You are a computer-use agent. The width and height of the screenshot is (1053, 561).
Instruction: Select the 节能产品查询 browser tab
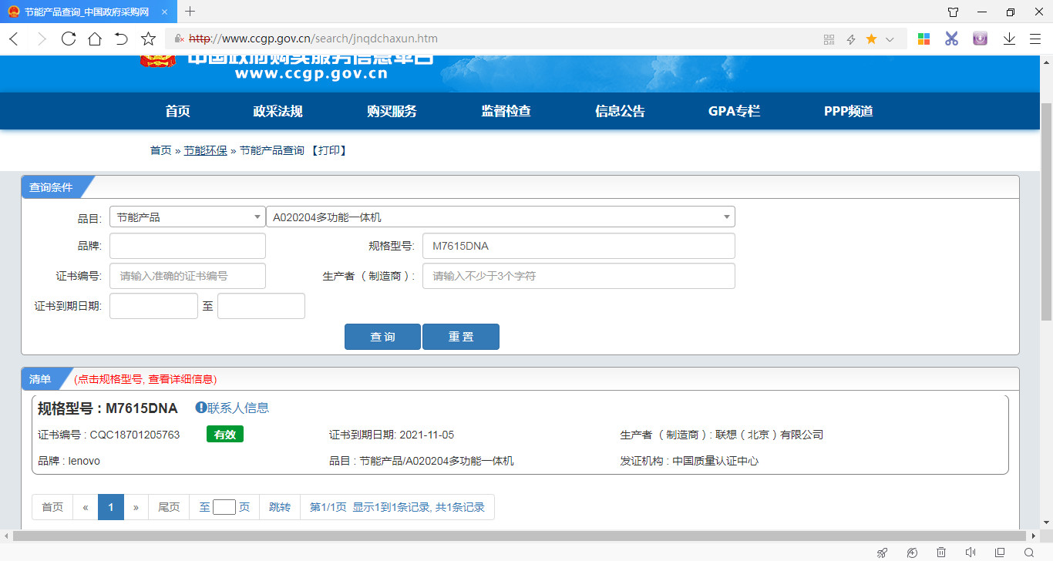[x=89, y=12]
